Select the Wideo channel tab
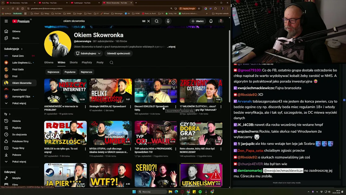This screenshot has height=195, width=346. pyautogui.click(x=61, y=62)
